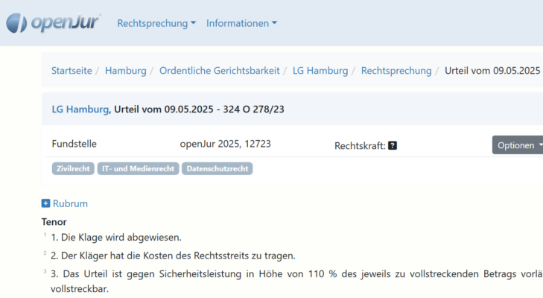Select the Datenschutzrecht tag
The image size is (543, 298).
click(x=217, y=169)
